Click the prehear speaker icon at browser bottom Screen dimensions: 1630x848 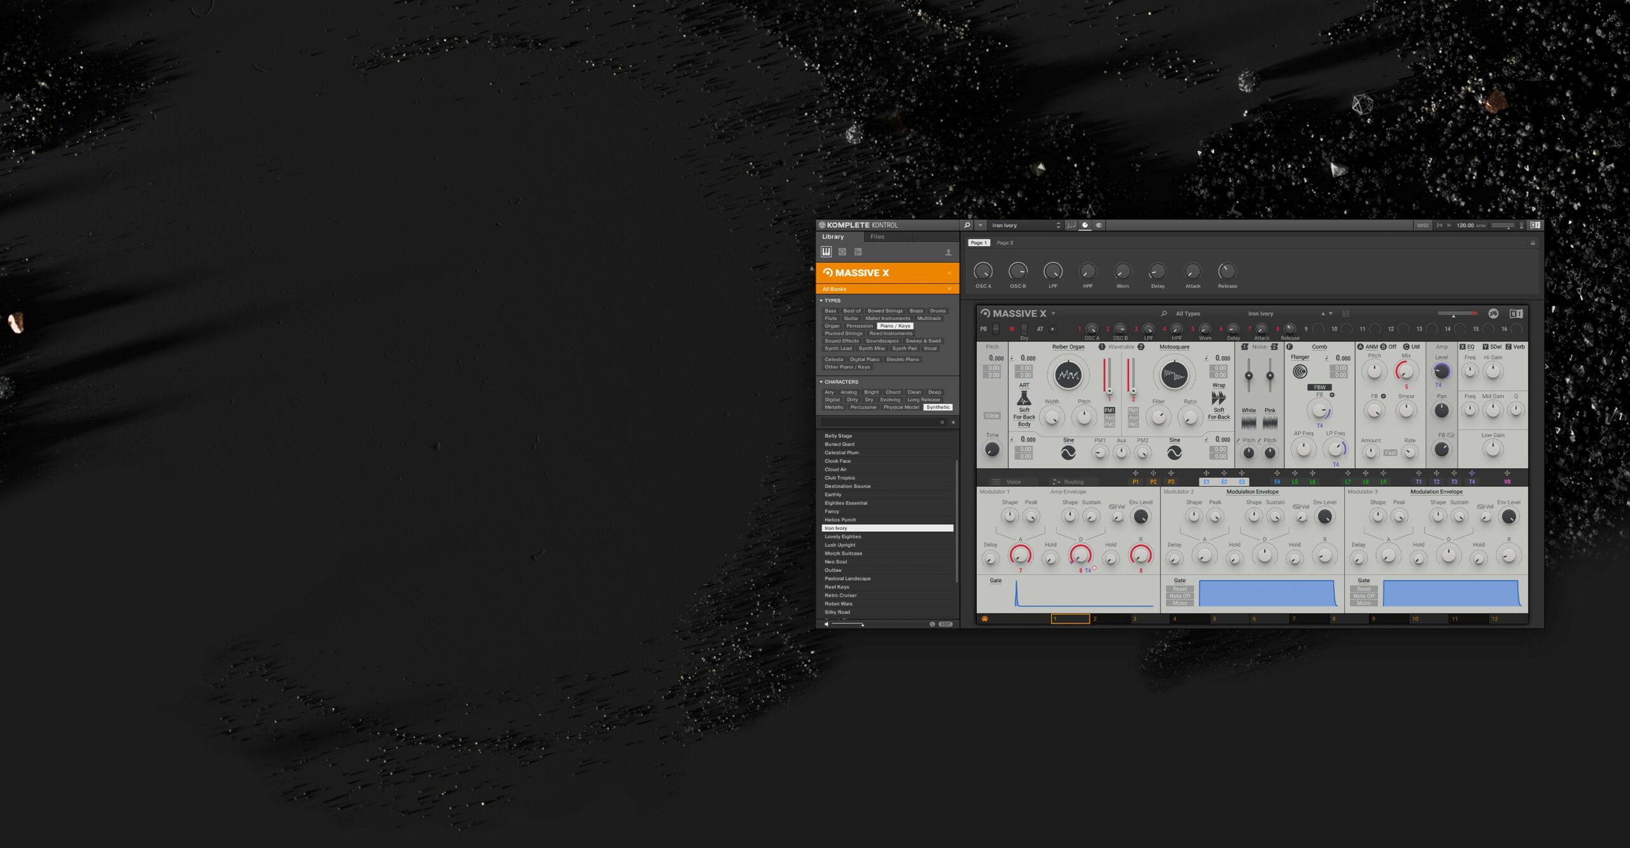click(x=826, y=624)
